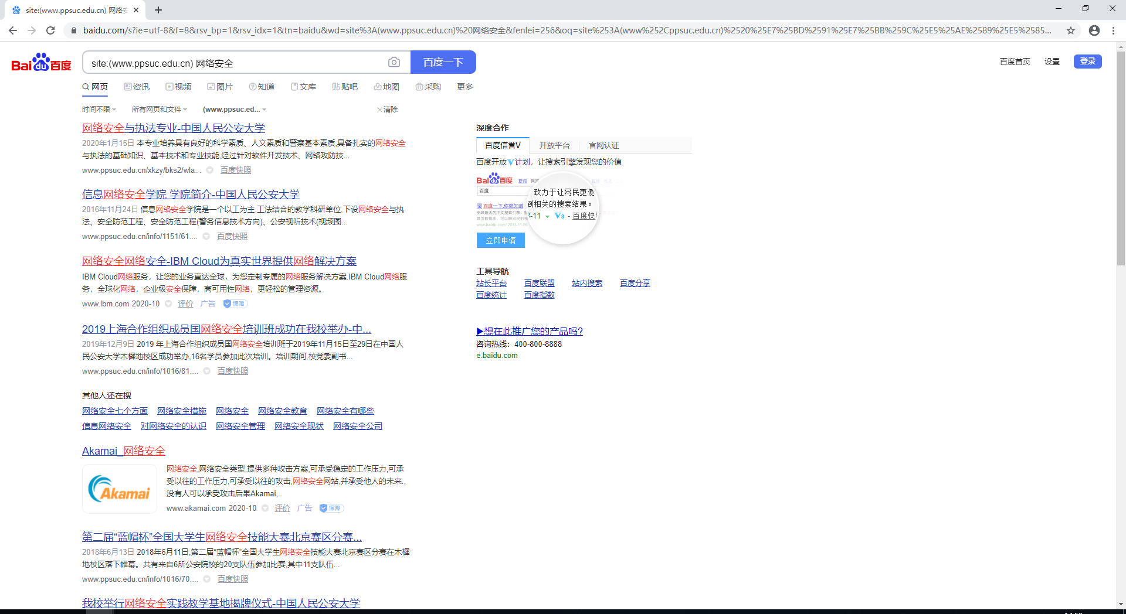Reload the current page
1126x614 pixels.
[50, 30]
